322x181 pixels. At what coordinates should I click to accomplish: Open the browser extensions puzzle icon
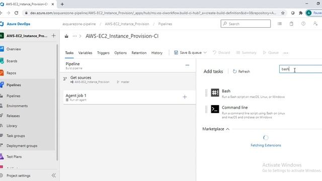click(x=301, y=13)
